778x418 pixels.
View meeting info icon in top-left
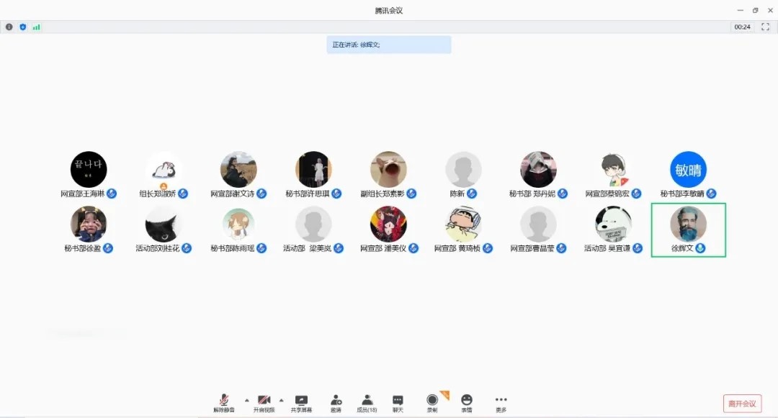pyautogui.click(x=9, y=27)
